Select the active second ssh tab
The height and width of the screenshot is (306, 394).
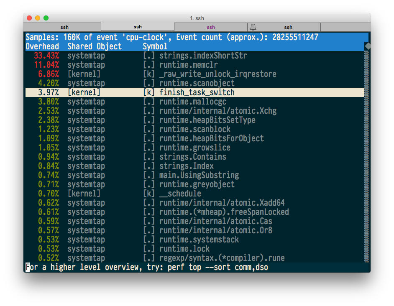click(x=138, y=27)
